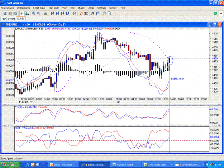Select the third blue line study tool
The image size is (224, 168).
pos(62,13)
